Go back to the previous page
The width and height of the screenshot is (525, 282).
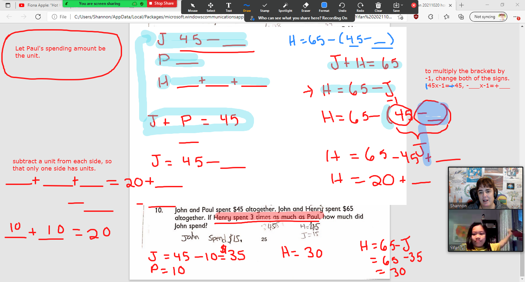9,17
